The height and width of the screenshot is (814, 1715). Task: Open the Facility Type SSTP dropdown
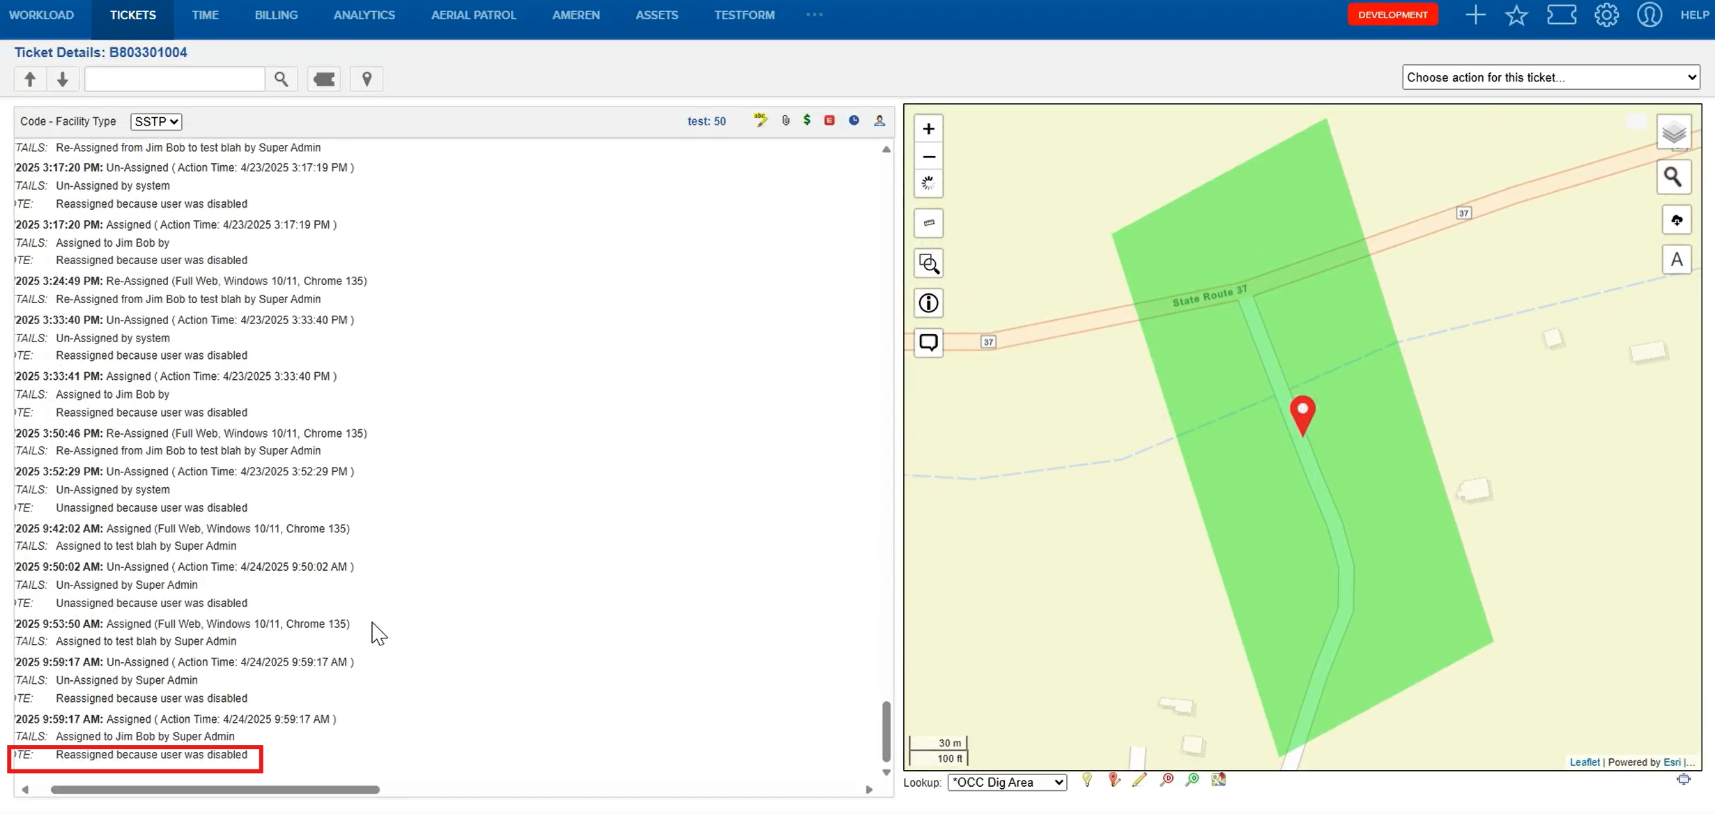[x=156, y=121]
